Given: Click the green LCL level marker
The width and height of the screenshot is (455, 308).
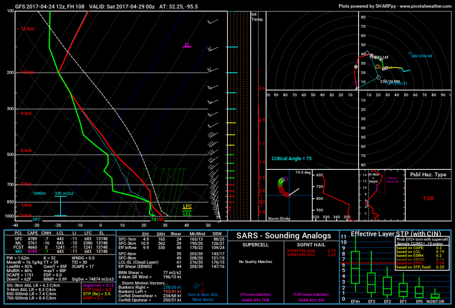Looking at the screenshot, I should [187, 214].
